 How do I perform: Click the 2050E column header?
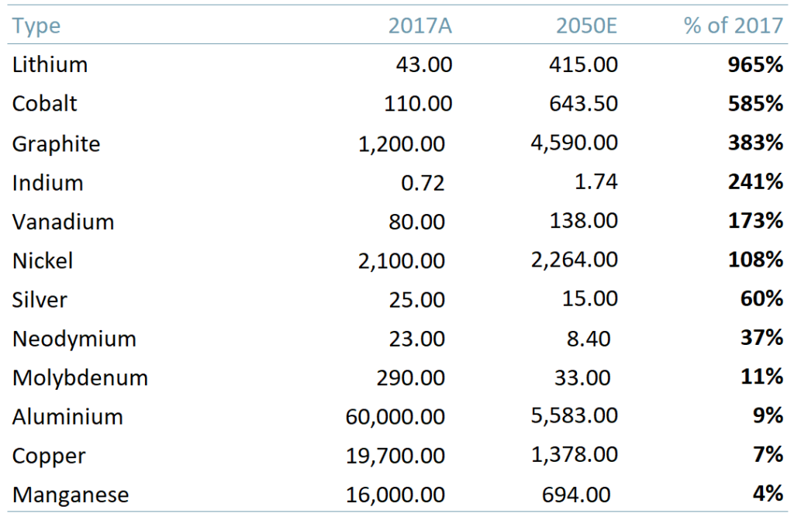pyautogui.click(x=586, y=26)
